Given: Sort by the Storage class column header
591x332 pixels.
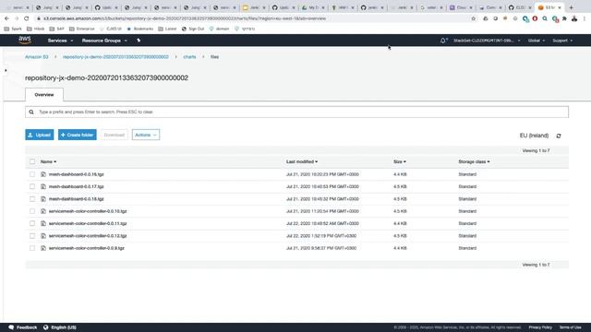Looking at the screenshot, I should pyautogui.click(x=474, y=161).
